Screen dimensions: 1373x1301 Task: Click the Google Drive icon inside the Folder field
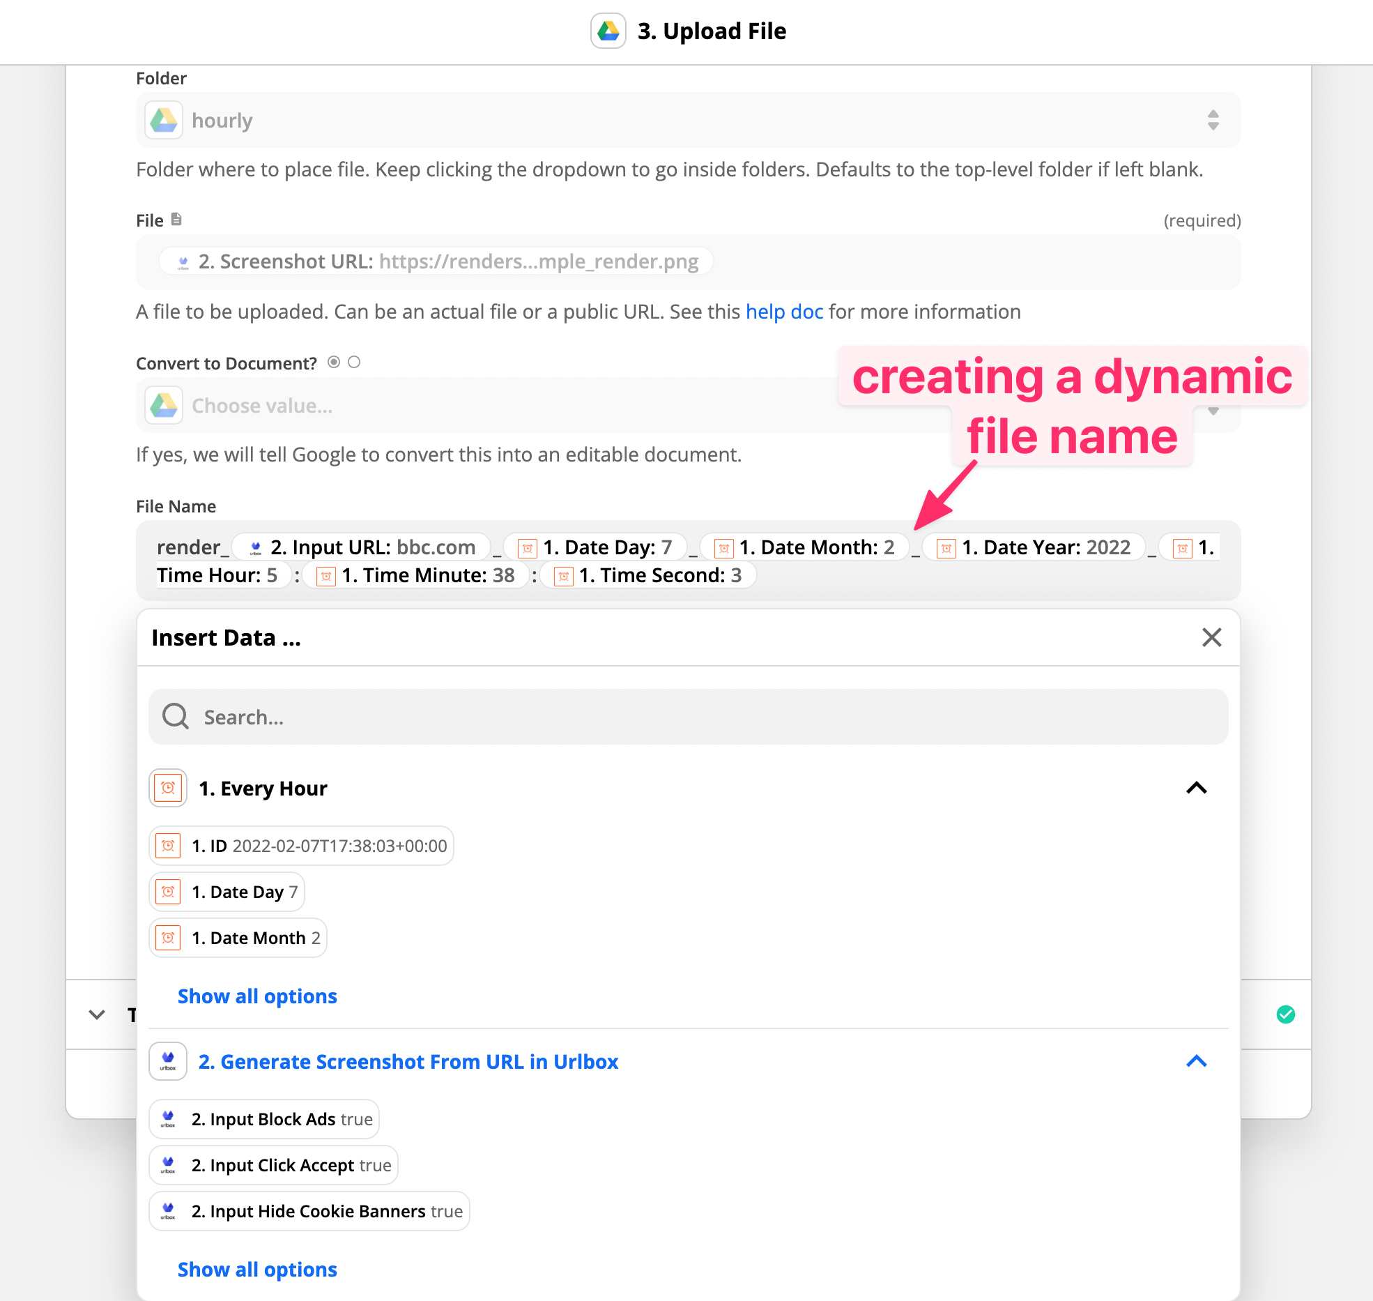pyautogui.click(x=163, y=120)
